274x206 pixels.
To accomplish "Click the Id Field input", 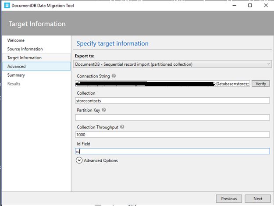I will point(172,151).
